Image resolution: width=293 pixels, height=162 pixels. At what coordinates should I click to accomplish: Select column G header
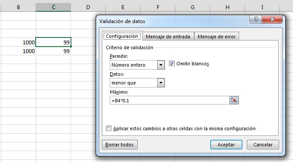point(192,7)
